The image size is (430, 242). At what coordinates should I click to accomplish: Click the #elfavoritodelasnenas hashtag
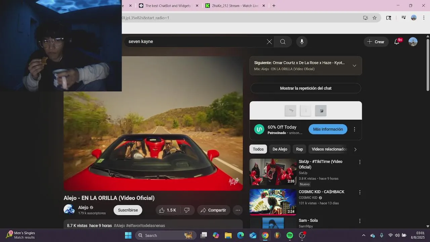[145, 226]
